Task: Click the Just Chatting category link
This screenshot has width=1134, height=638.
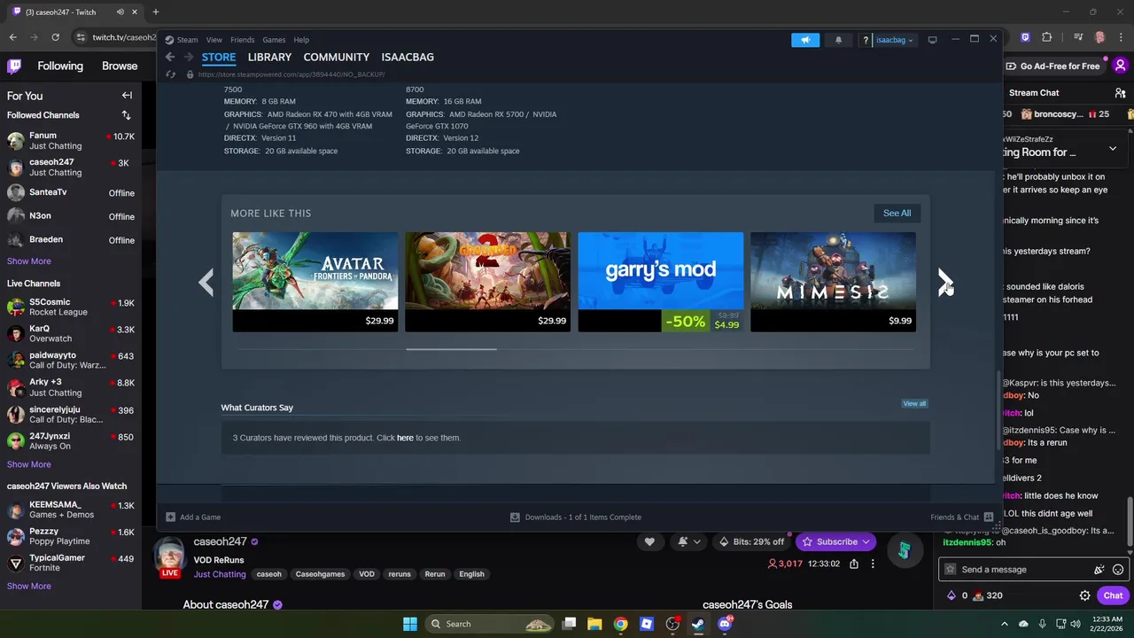Action: point(220,574)
